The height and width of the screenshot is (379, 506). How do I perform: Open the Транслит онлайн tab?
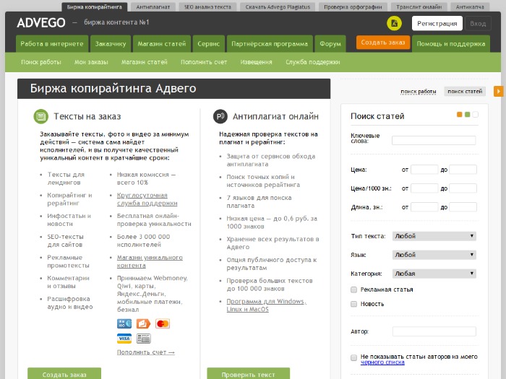(x=419, y=6)
